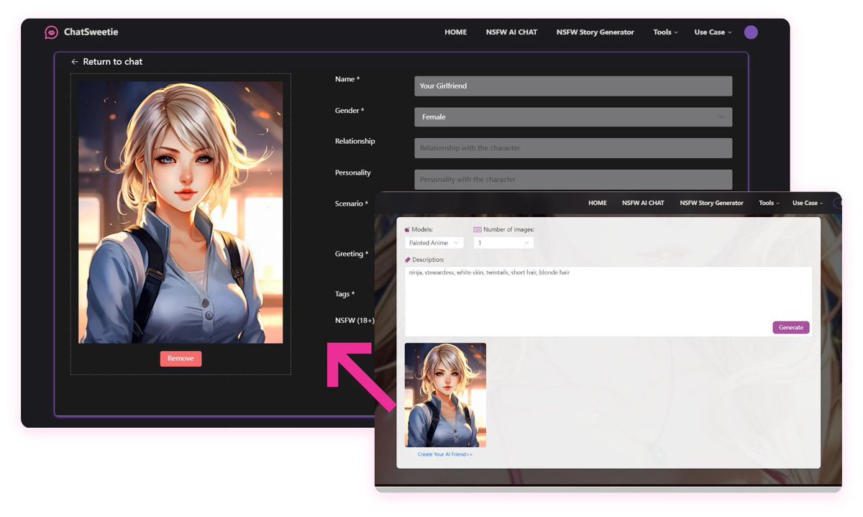Expand Use Case menu in front window navbar
The width and height of the screenshot is (863, 517).
coord(808,203)
